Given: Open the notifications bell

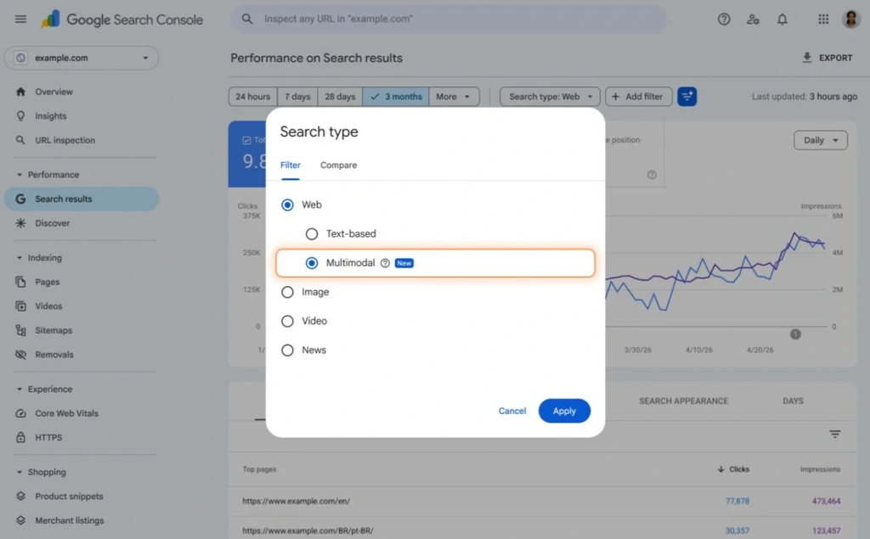Looking at the screenshot, I should 782,19.
